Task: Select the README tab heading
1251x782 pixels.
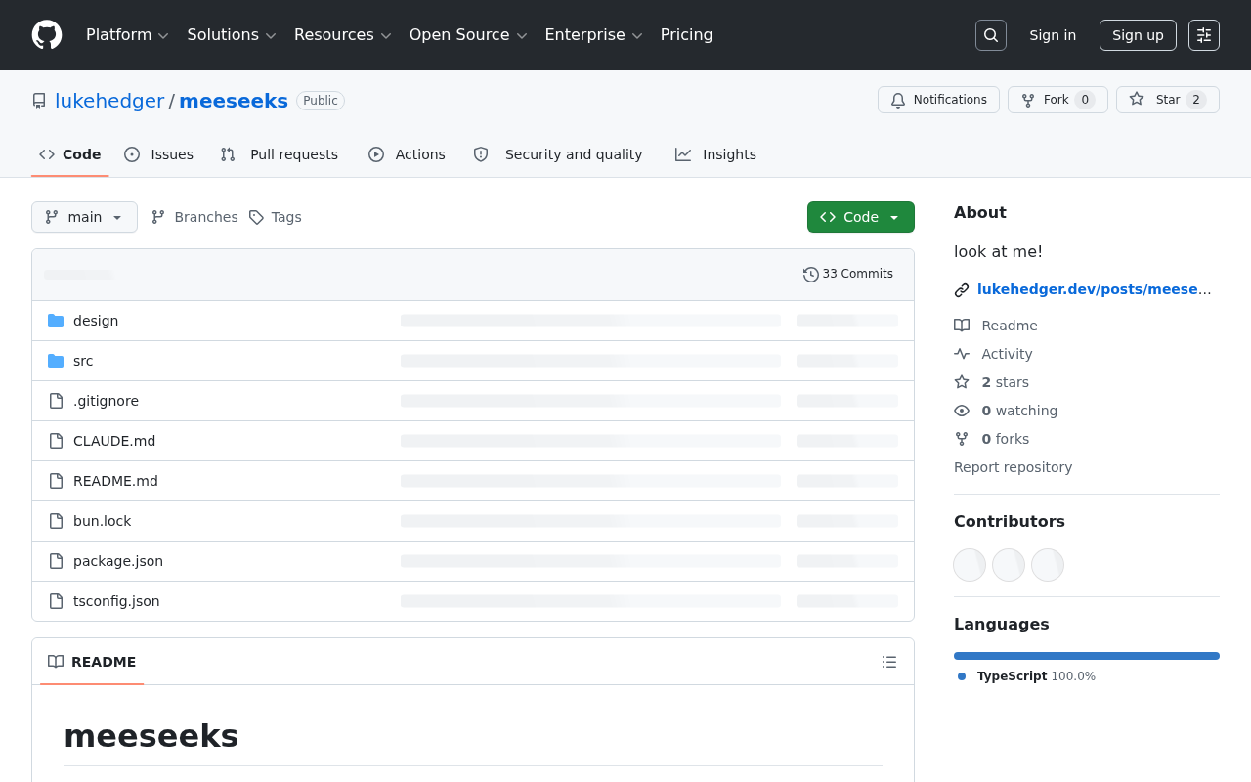Action: 92,662
